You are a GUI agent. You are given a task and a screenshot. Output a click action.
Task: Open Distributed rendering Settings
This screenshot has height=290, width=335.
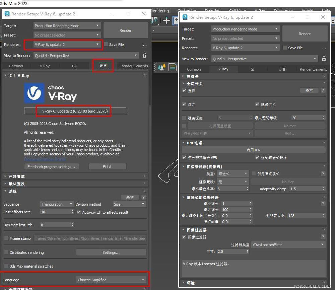(111, 252)
